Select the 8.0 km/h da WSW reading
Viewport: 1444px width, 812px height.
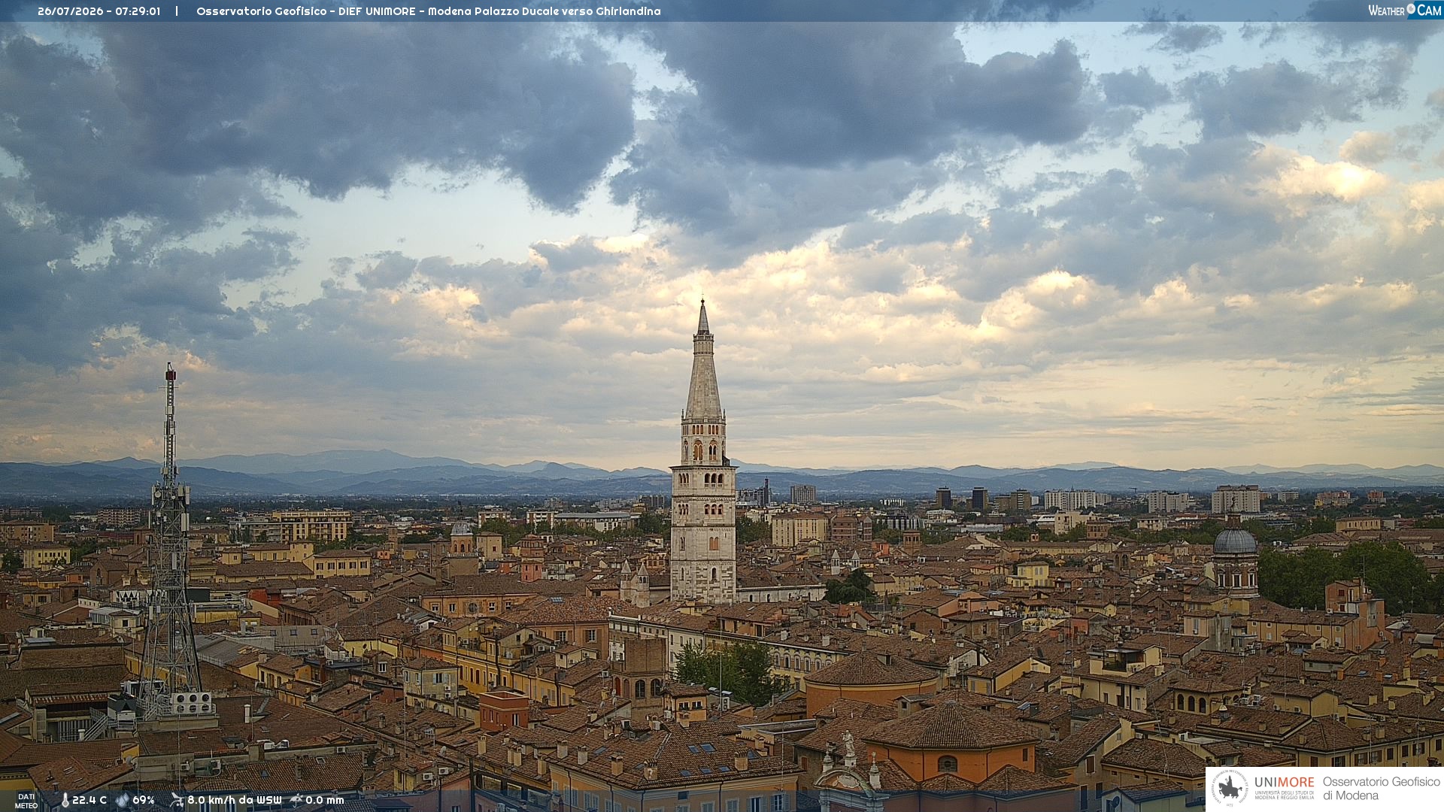point(235,801)
